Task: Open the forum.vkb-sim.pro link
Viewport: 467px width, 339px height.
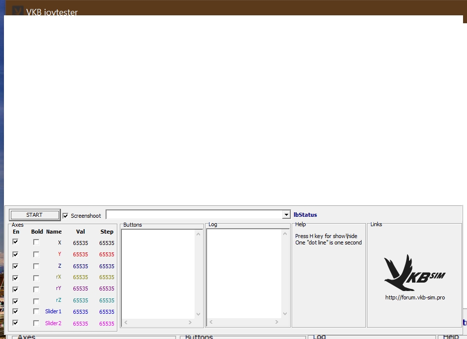Action: pos(415,297)
